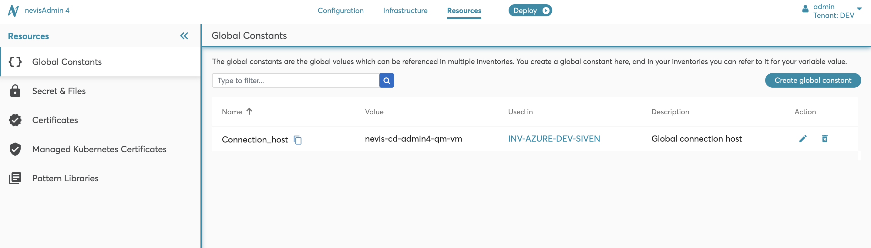Image resolution: width=871 pixels, height=248 pixels.
Task: Click Create global constant button
Action: click(812, 80)
